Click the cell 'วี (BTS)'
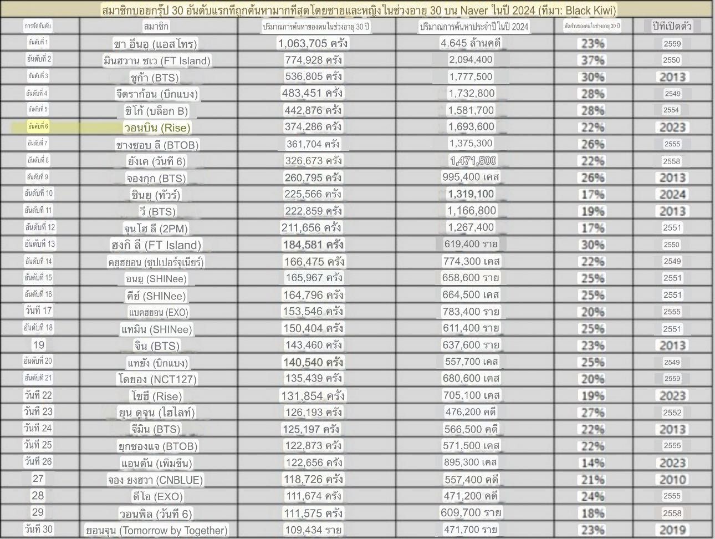715x539 pixels. (157, 211)
